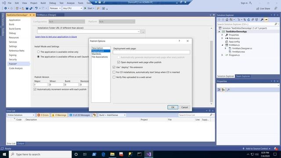Toggle the 0 Warnings filter button
Screen dimensions: 281x158
pyautogui.click(x=59, y=115)
